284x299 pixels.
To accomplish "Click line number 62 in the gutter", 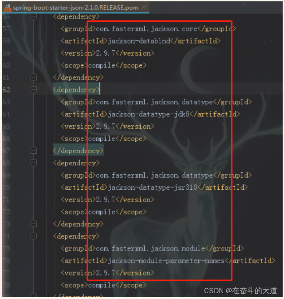I will point(6,90).
